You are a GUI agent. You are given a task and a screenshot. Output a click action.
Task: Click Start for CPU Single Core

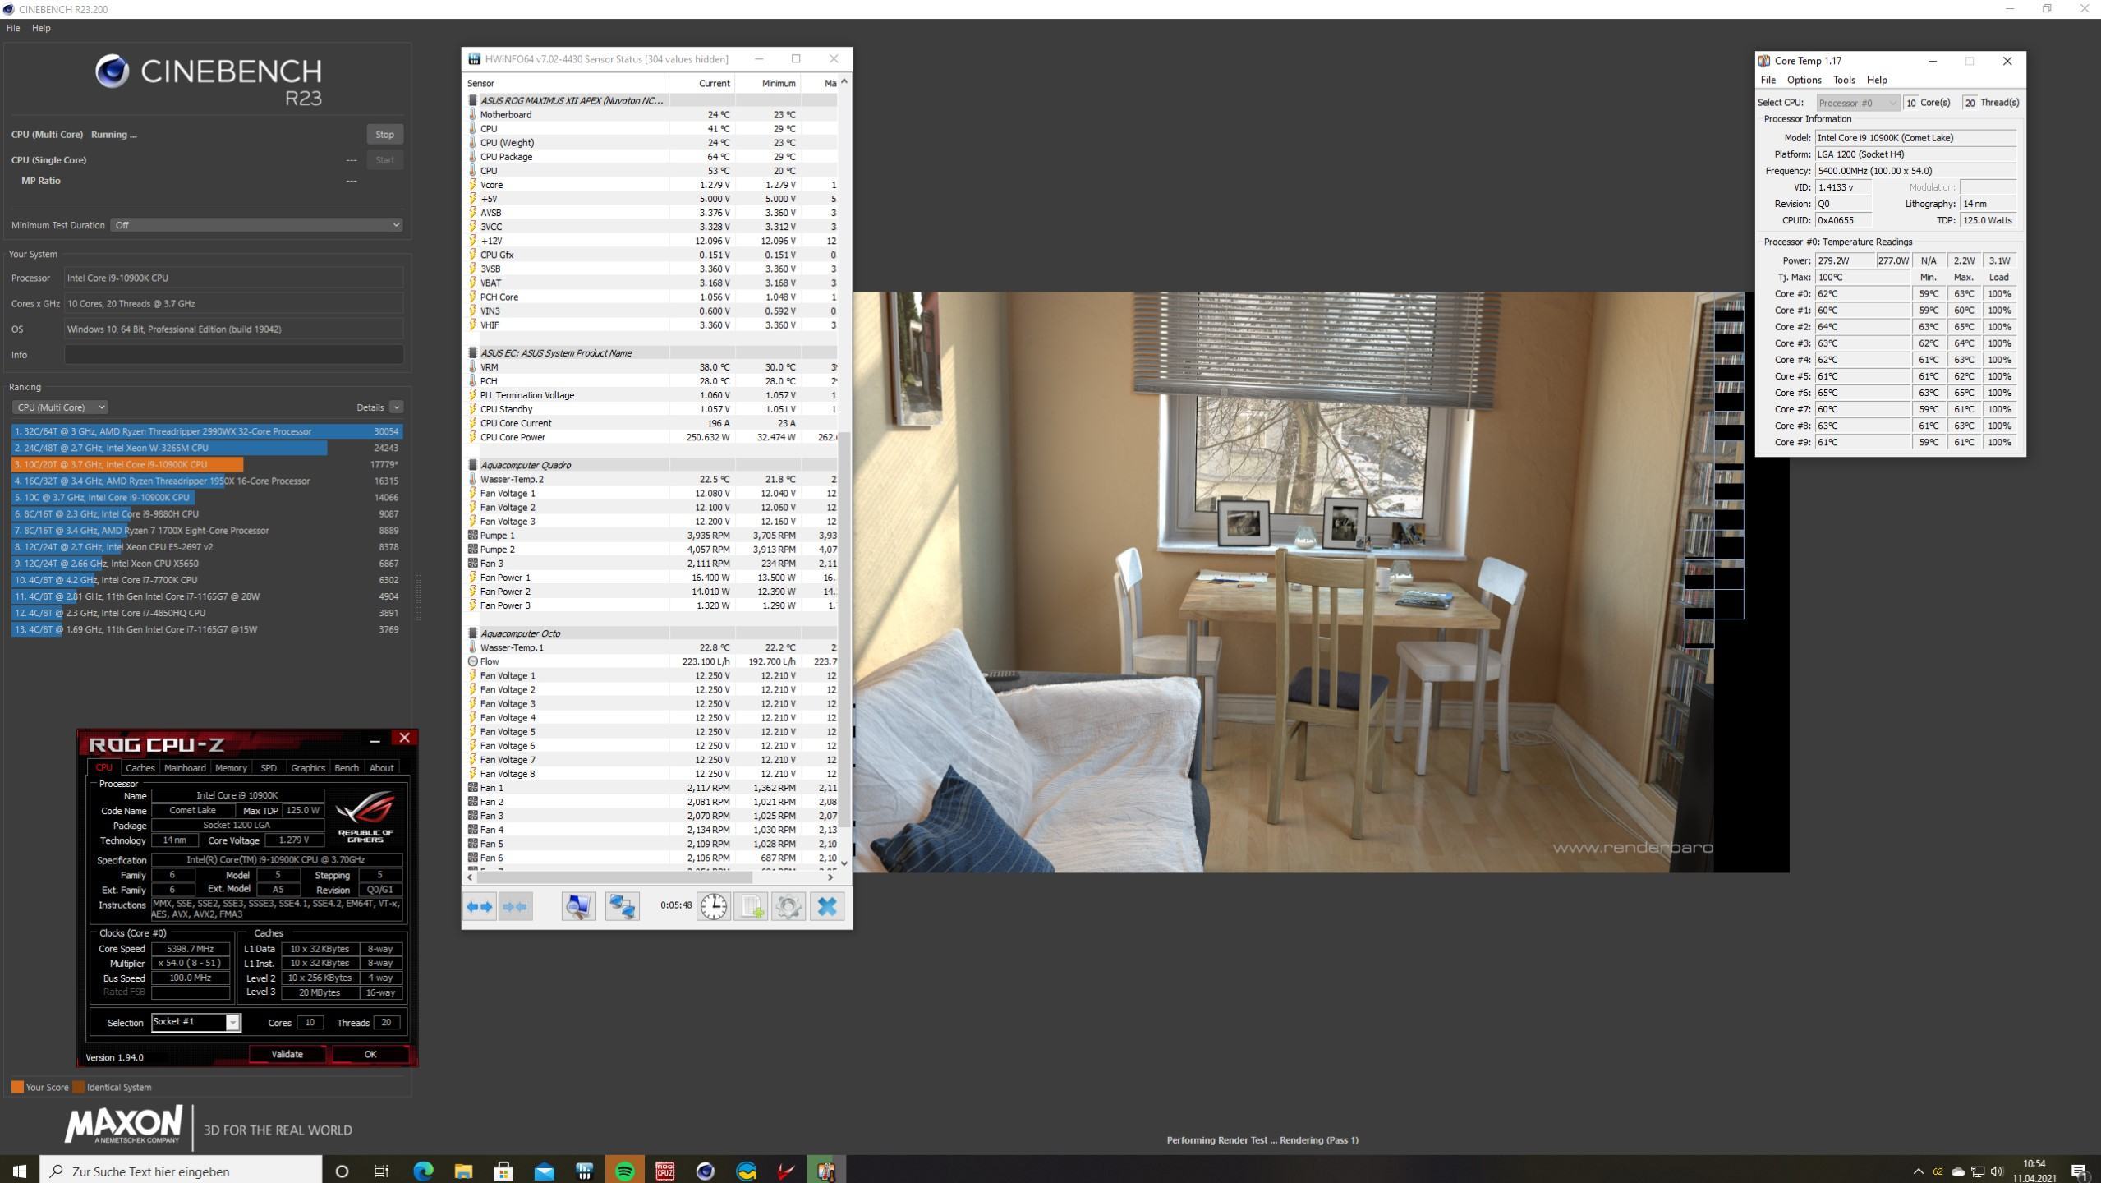(384, 160)
